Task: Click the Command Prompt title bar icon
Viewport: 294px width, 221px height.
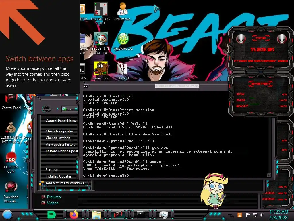Action: [86, 86]
